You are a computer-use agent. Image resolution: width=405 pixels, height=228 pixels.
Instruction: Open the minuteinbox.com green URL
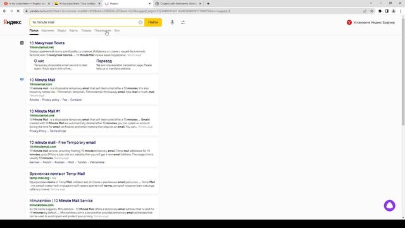pyautogui.click(x=42, y=205)
